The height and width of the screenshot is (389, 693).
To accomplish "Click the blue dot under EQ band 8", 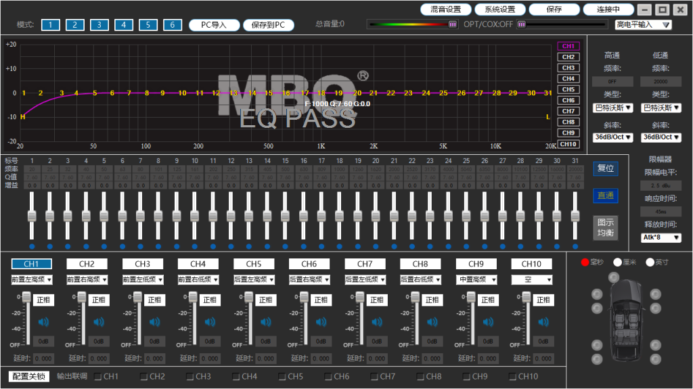I will point(158,247).
